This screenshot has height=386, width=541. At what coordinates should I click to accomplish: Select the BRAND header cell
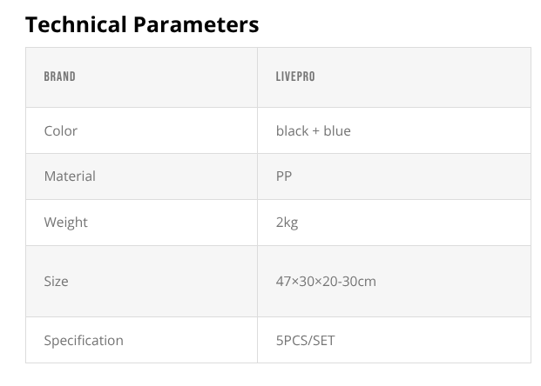tap(59, 77)
